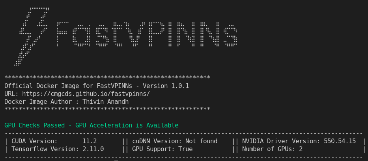Image resolution: width=368 pixels, height=161 pixels.
Task: Click the Tensorflow version value 2.11.0
Action: (93, 149)
